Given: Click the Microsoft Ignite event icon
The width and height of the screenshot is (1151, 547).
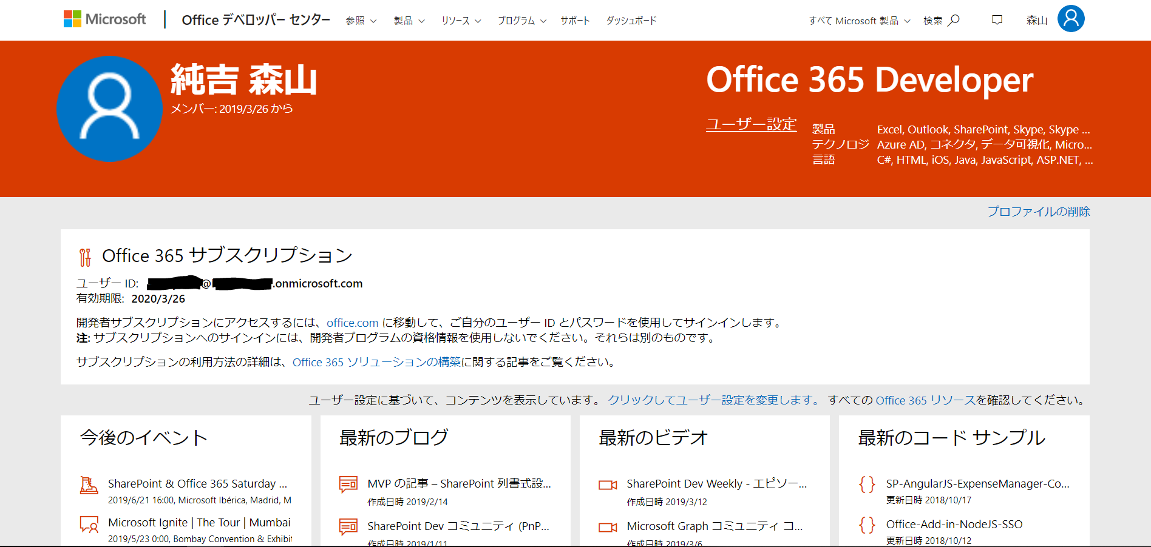Looking at the screenshot, I should point(89,525).
